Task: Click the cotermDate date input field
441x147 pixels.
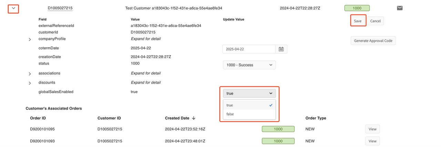Action: (248, 49)
